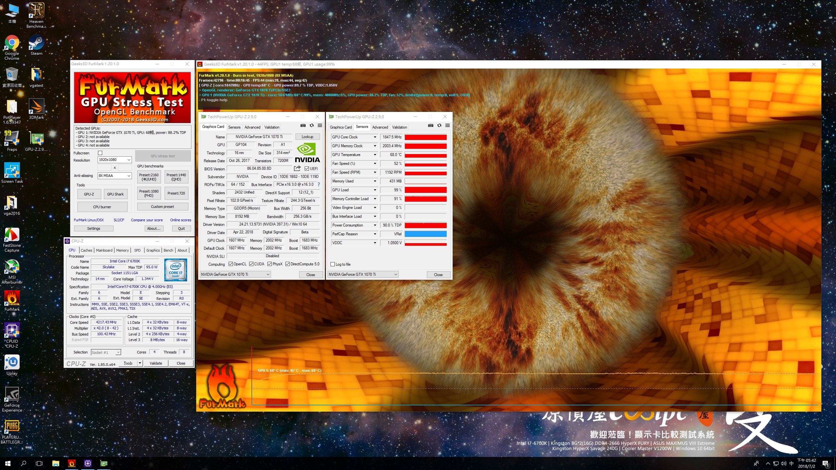
Task: Launch PUBG desktop shortcut
Action: click(x=12, y=431)
